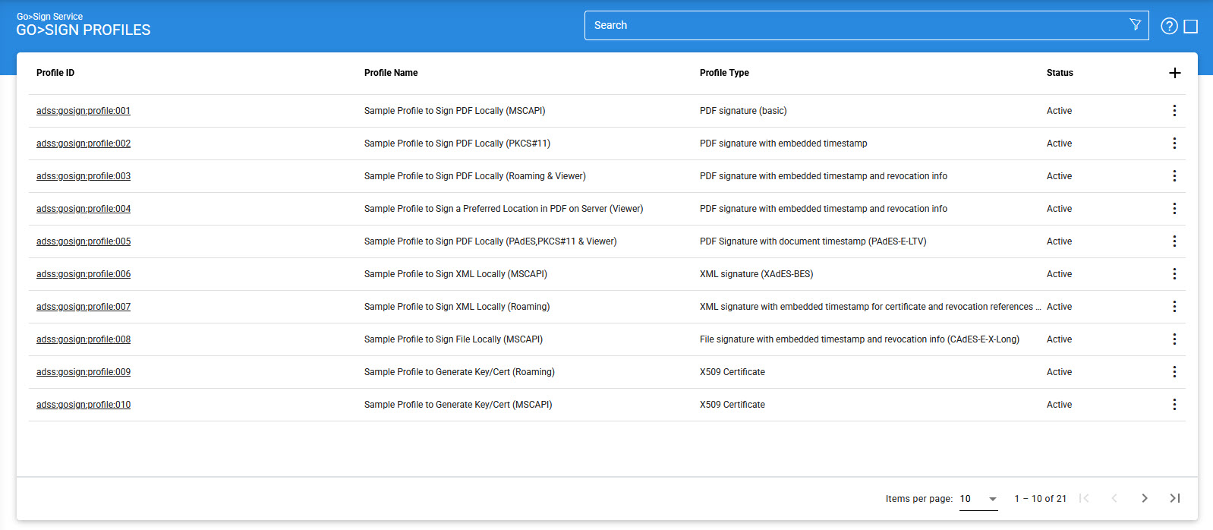Open three-dot menu for profile 007
Viewport: 1213px width, 530px height.
click(x=1174, y=307)
